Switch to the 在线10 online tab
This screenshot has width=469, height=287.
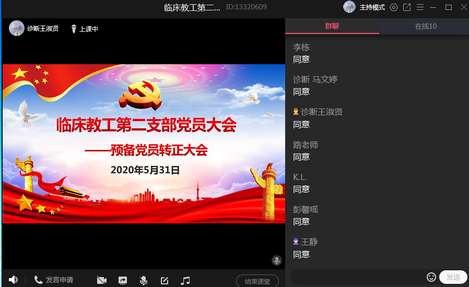[x=426, y=26]
